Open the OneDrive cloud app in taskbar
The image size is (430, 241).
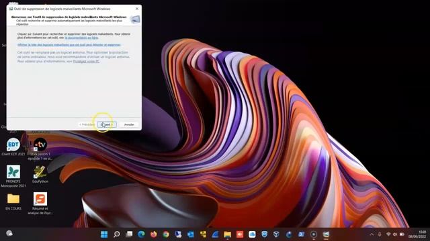252,234
